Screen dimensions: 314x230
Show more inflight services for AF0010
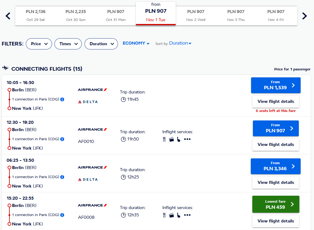coord(187,139)
